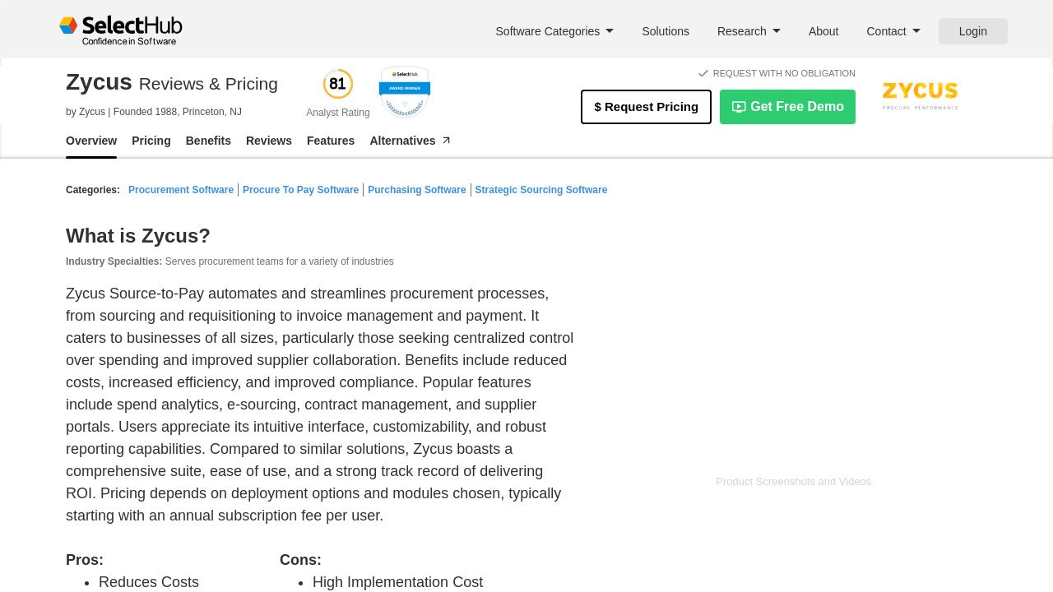Open the Procurement Software category link
The image size is (1053, 592).
(x=181, y=190)
